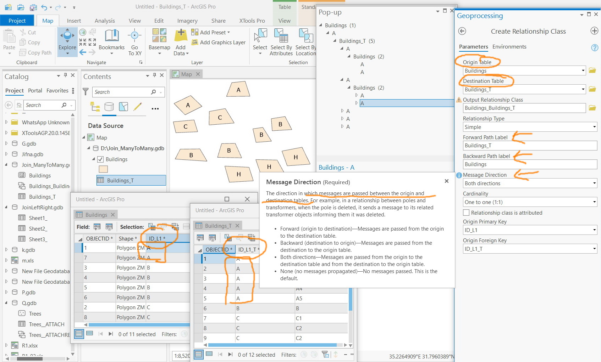
Task: Open the Cardinality dropdown showing One to one
Action: [595, 202]
